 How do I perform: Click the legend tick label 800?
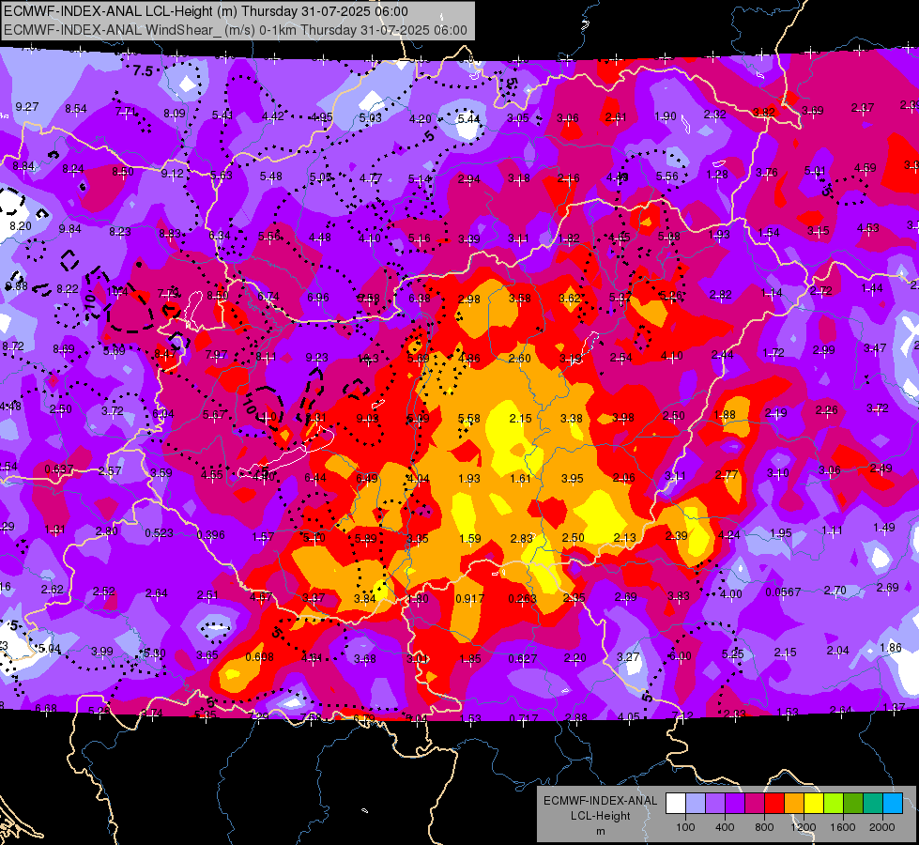764,827
